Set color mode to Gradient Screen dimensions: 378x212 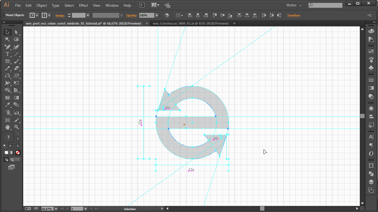[12, 153]
